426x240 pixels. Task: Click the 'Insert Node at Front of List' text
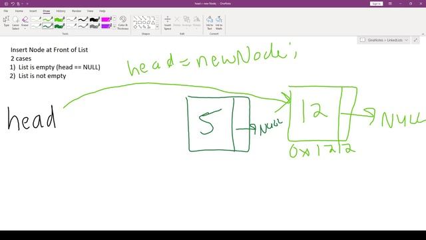click(49, 50)
